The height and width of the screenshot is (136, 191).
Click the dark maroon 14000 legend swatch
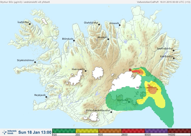(x=179, y=131)
